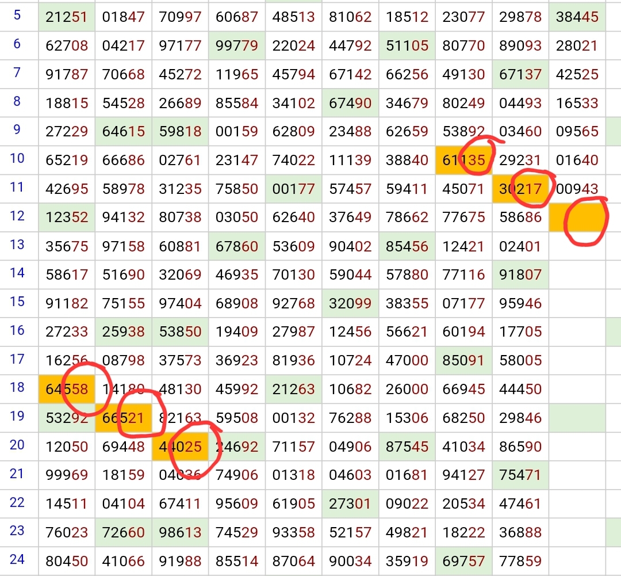The image size is (621, 576).
Task: Click the green cell 99779
Action: pos(237,46)
